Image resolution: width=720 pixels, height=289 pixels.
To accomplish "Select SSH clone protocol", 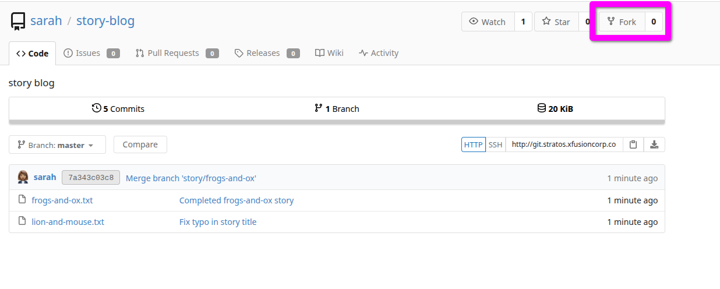I will (495, 144).
